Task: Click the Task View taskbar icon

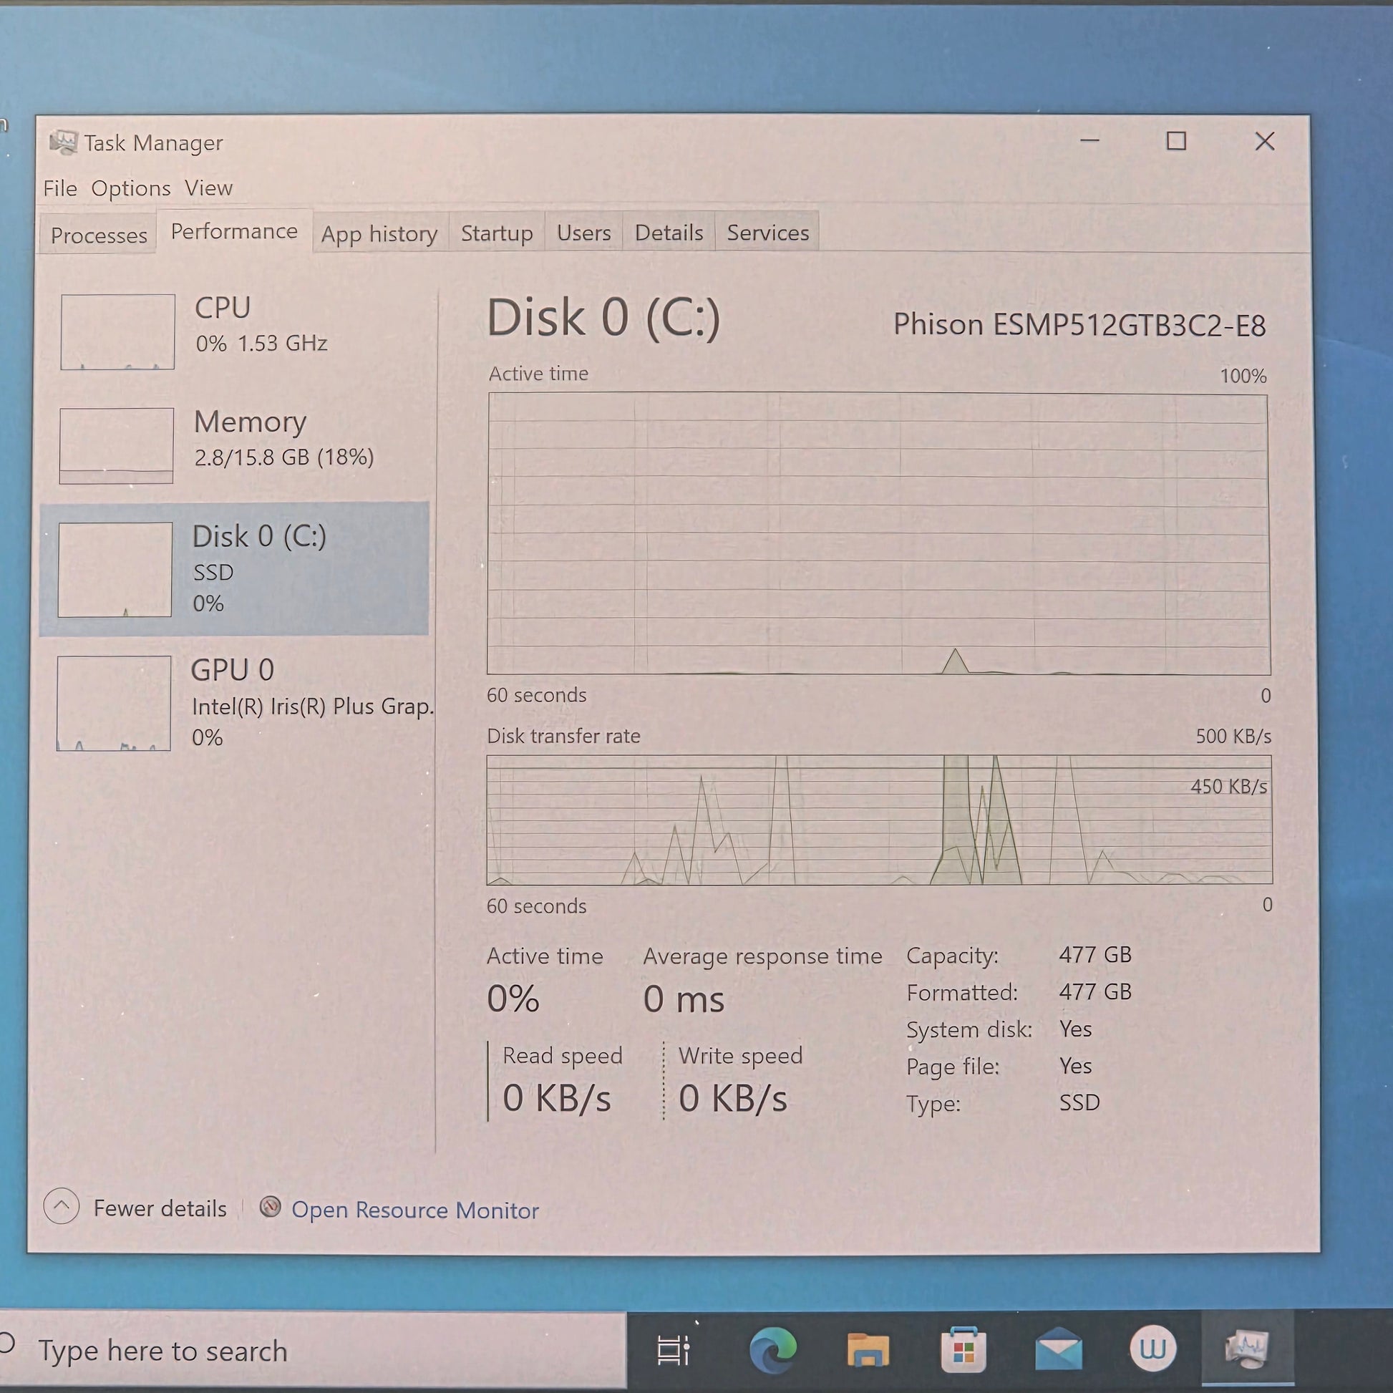Action: [674, 1350]
